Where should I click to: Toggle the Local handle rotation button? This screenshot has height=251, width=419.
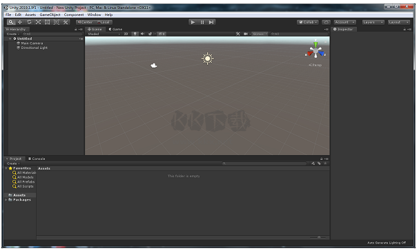104,22
